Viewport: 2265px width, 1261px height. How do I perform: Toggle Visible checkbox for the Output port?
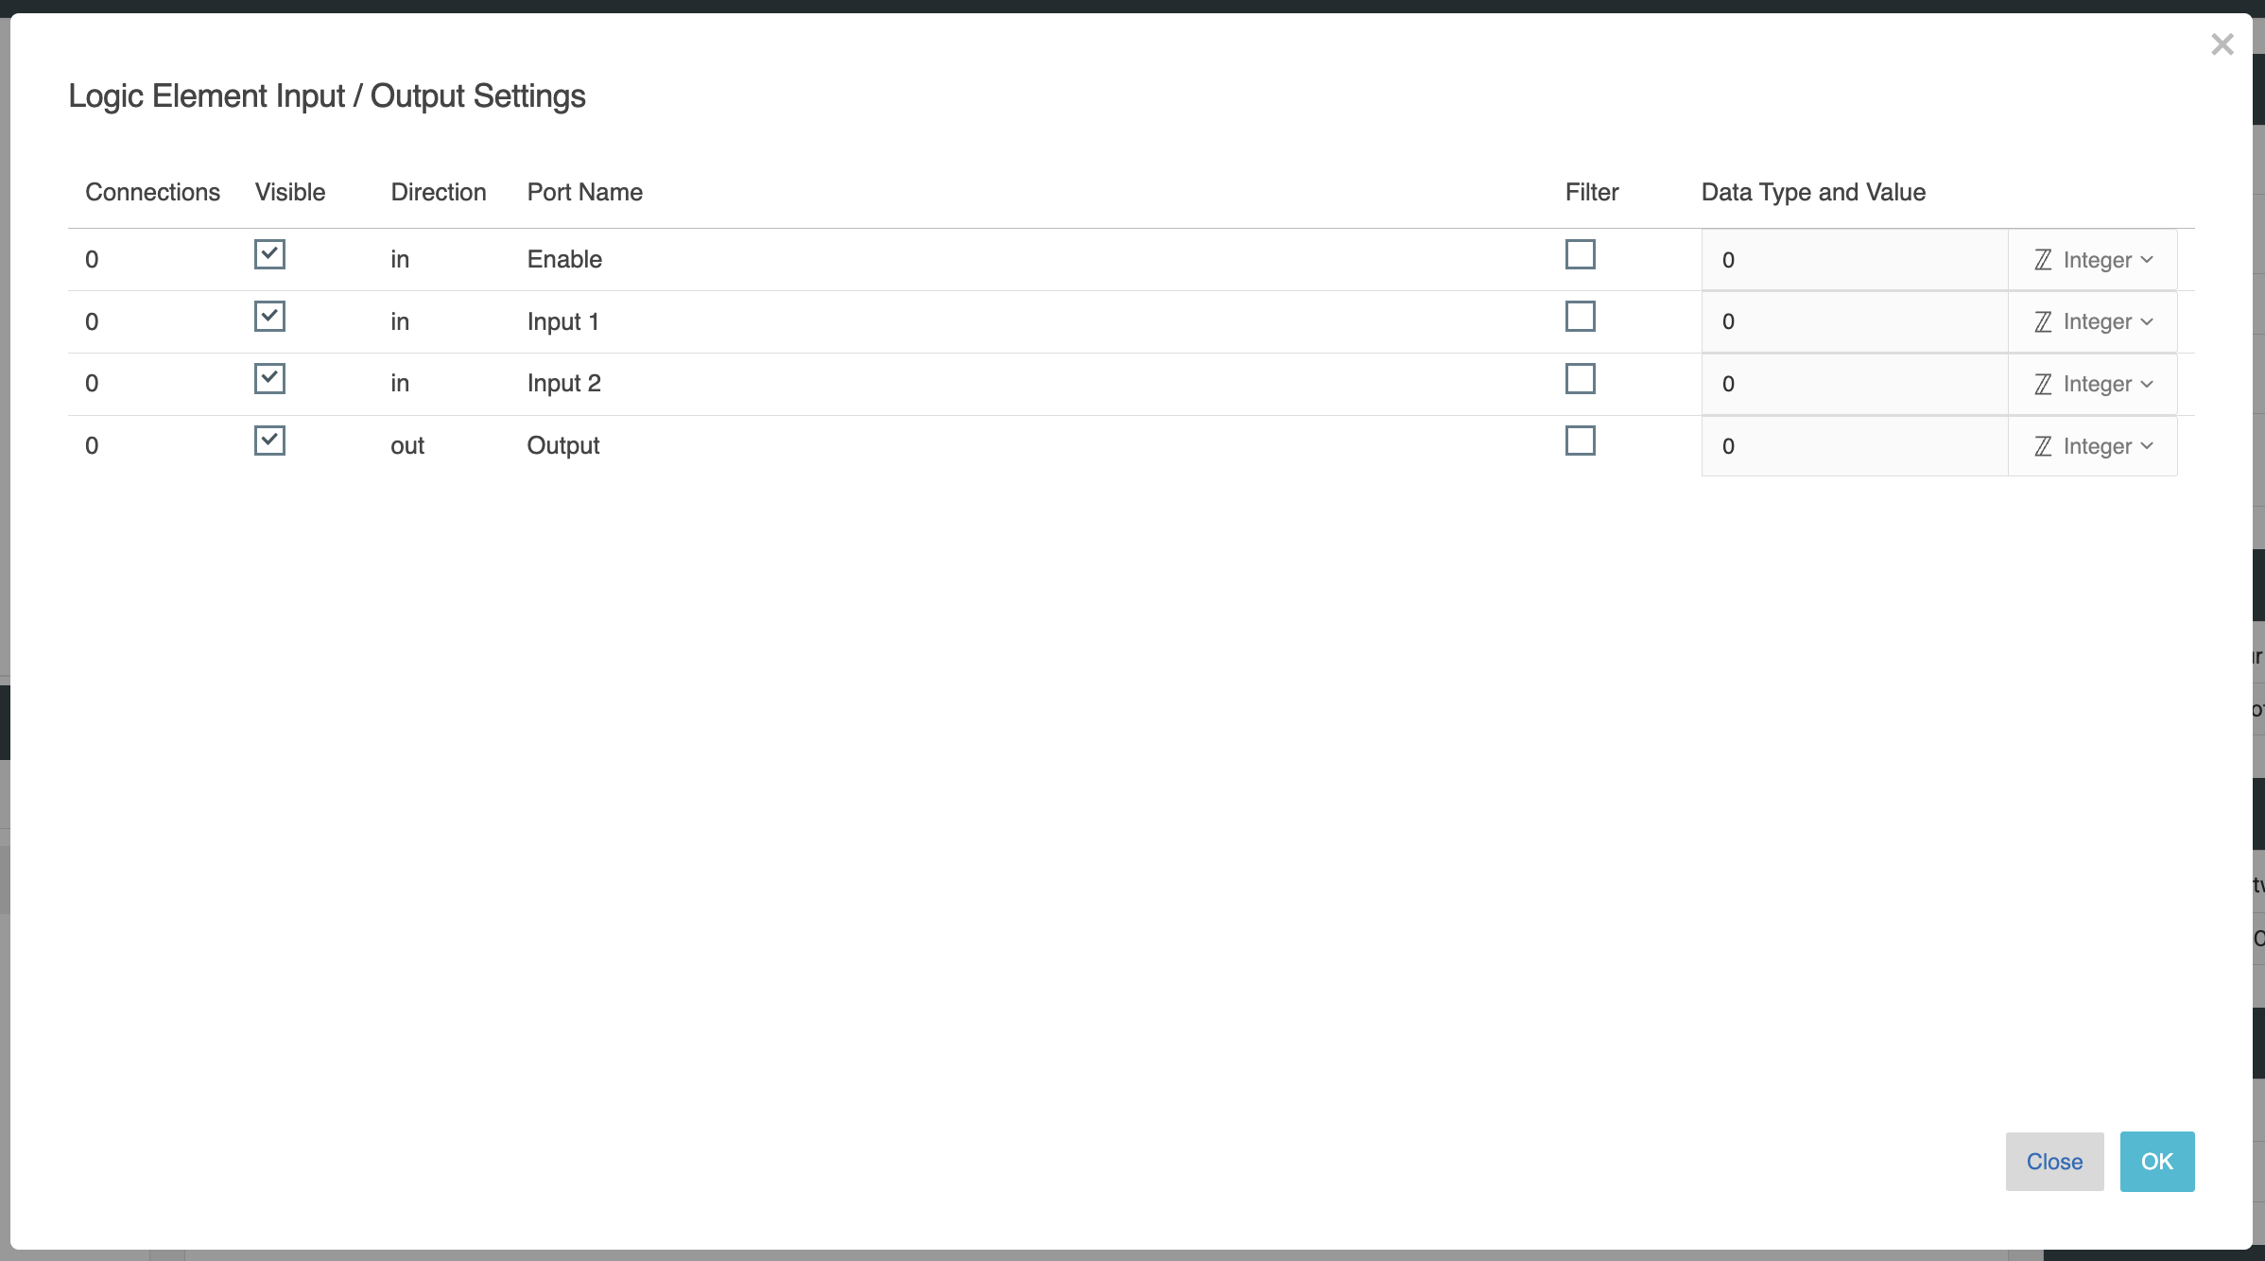tap(269, 440)
